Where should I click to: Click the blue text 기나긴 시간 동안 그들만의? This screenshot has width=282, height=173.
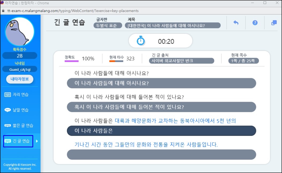pos(146,144)
